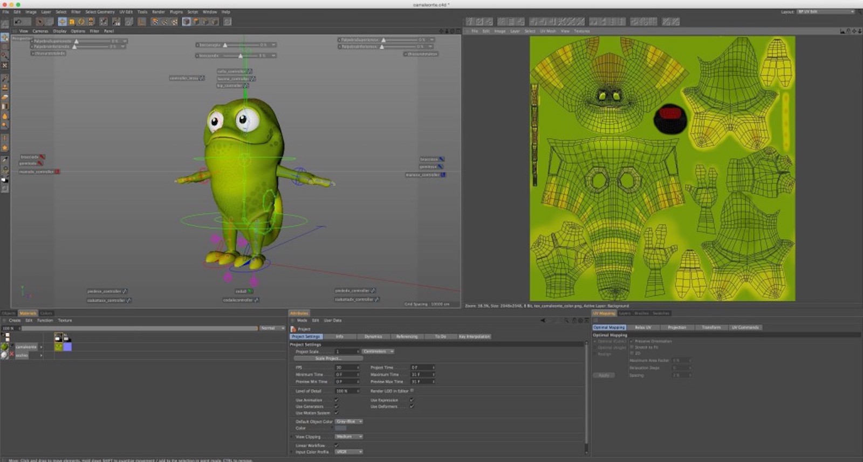
Task: Open the Default Object Color dropdown
Action: [348, 422]
